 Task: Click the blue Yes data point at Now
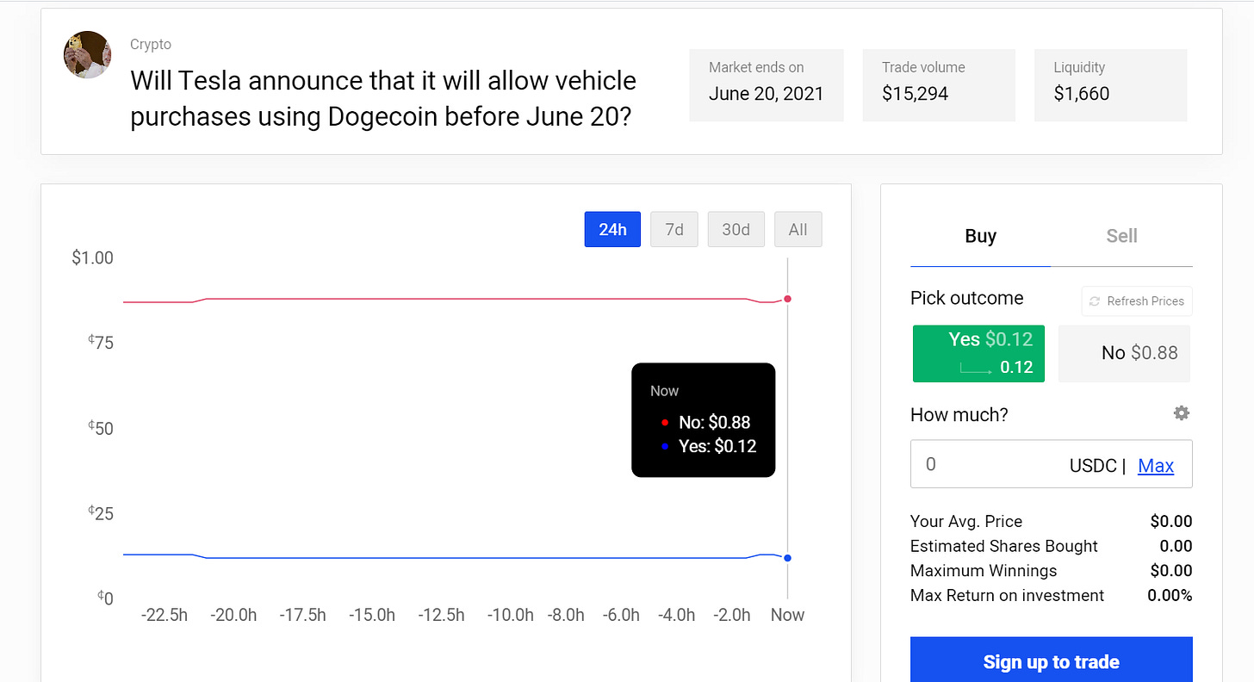[x=787, y=558]
